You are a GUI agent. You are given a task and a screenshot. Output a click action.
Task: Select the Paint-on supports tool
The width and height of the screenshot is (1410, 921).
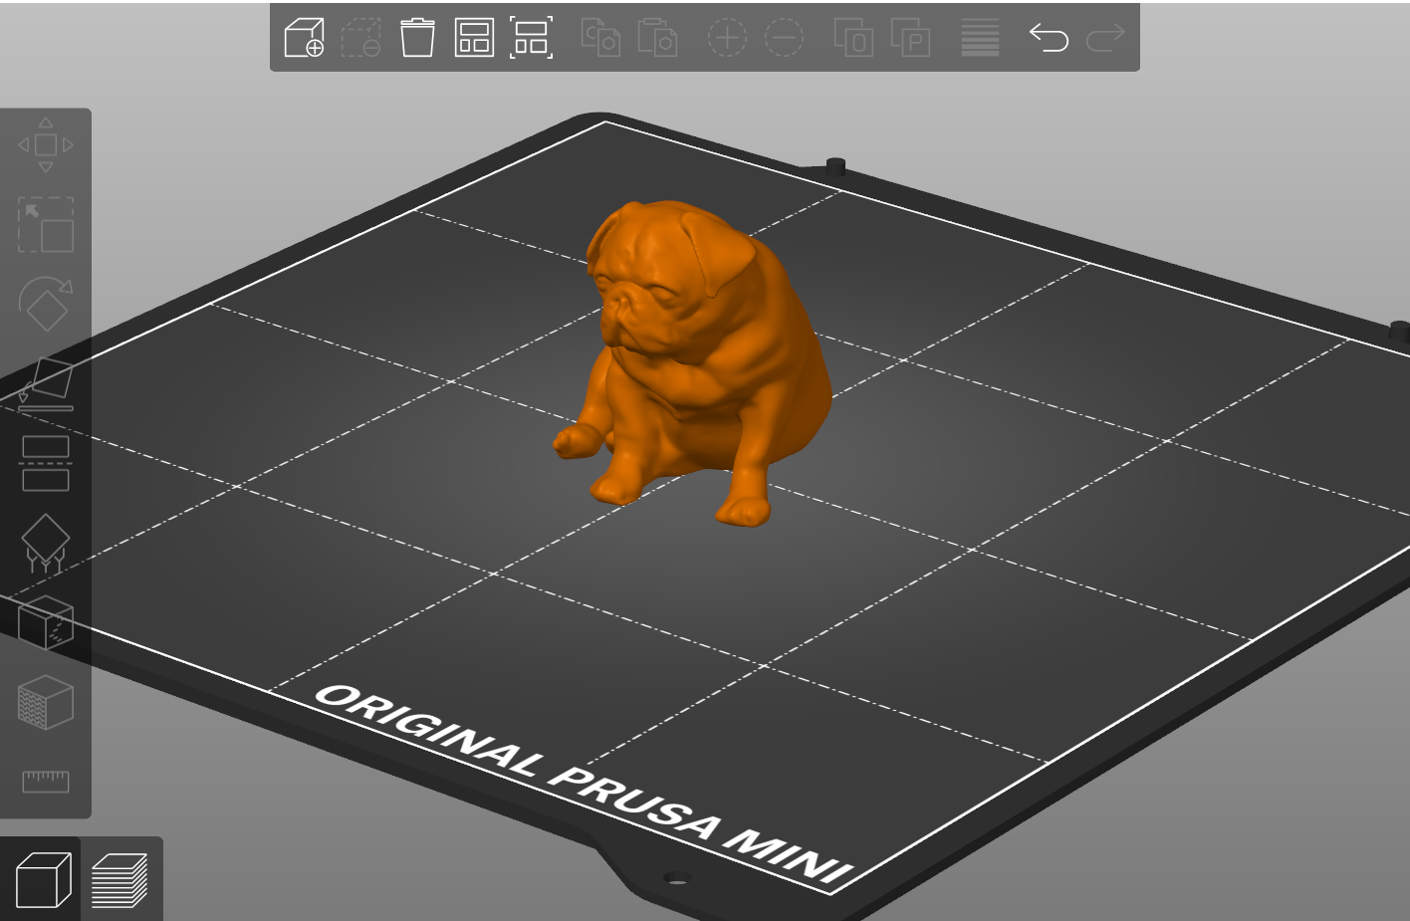coord(46,543)
